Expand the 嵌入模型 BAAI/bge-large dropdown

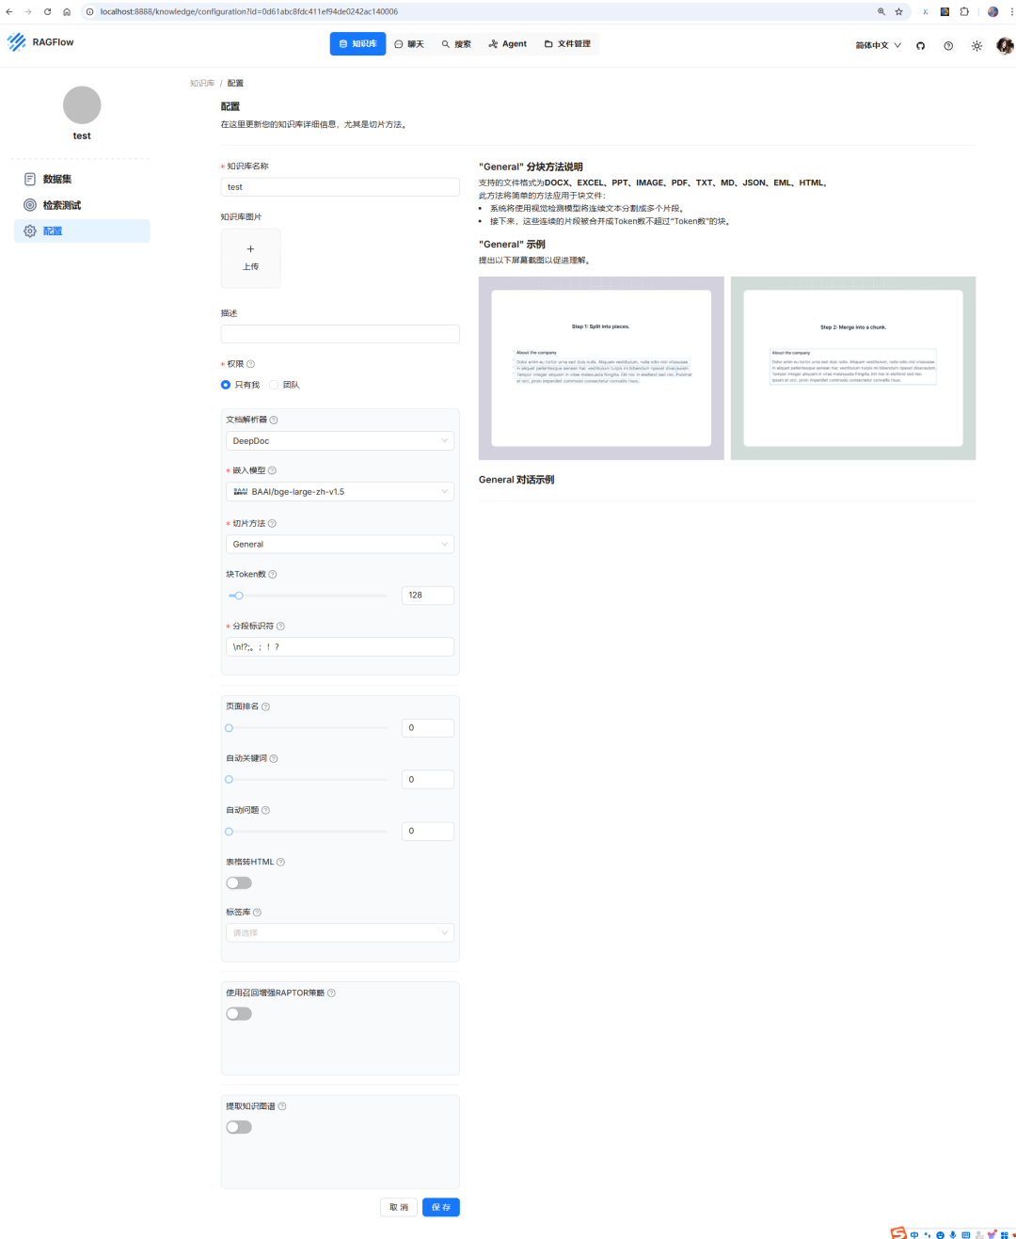click(340, 492)
